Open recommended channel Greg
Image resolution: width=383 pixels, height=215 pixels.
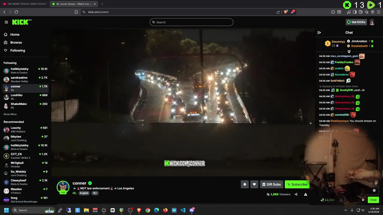(25, 199)
